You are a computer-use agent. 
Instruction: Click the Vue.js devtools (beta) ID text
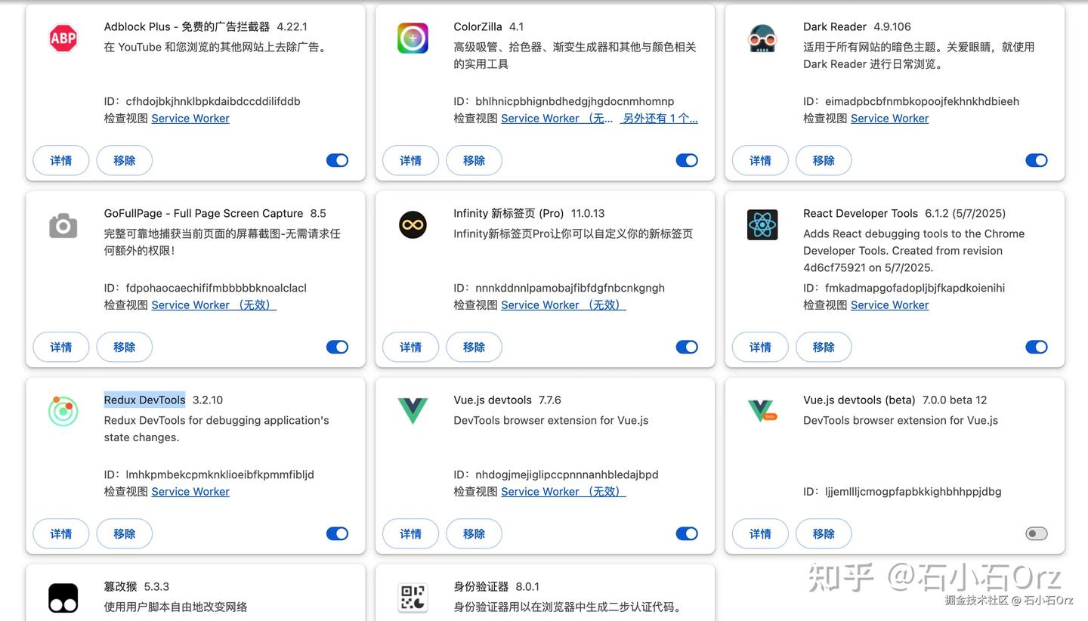pyautogui.click(x=913, y=491)
